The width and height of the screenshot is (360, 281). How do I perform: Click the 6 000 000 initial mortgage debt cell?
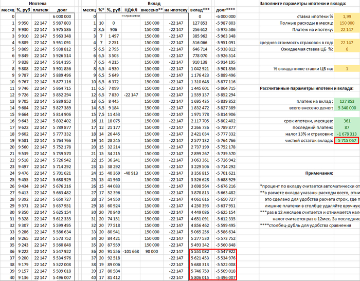pyautogui.click(x=64, y=17)
